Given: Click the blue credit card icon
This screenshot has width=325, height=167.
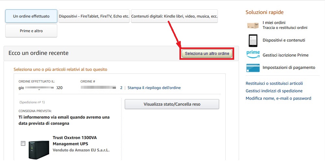Looking at the screenshot, I should point(253,68).
